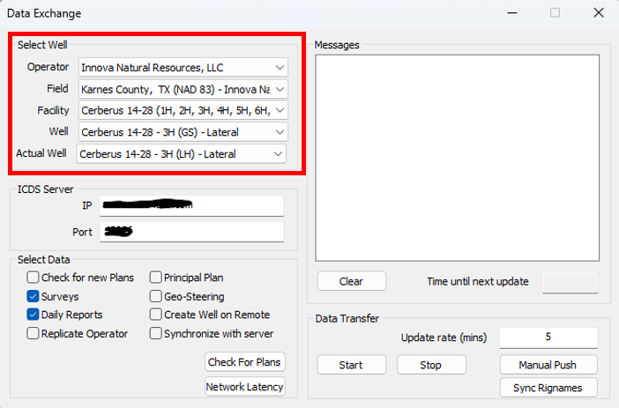Enable Check for new Plans checkbox

coord(34,278)
